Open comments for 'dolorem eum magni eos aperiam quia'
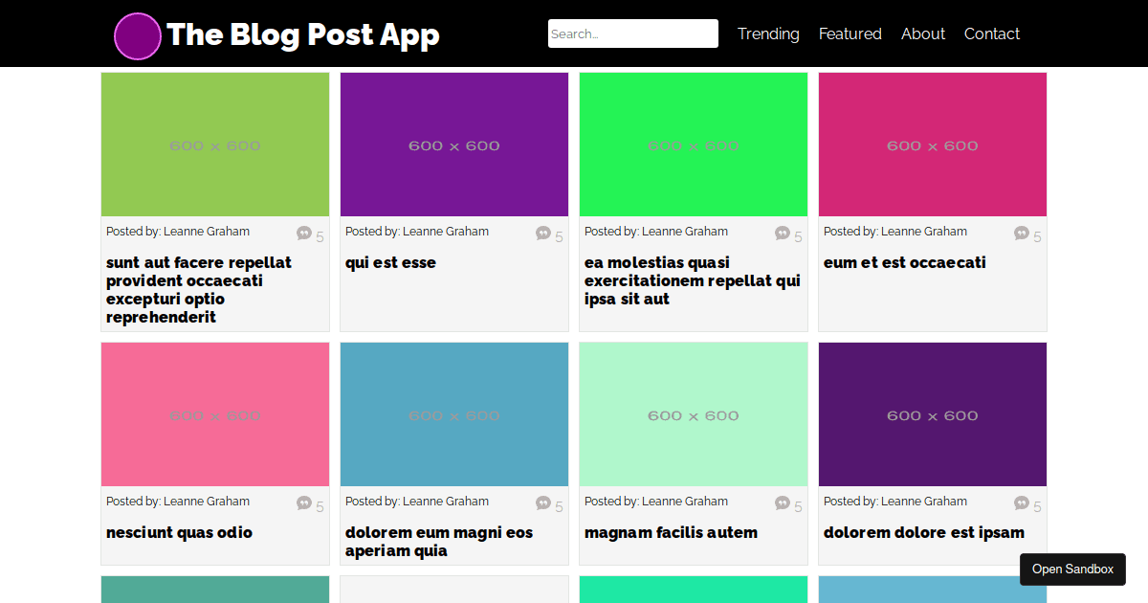The height and width of the screenshot is (603, 1148). (542, 504)
